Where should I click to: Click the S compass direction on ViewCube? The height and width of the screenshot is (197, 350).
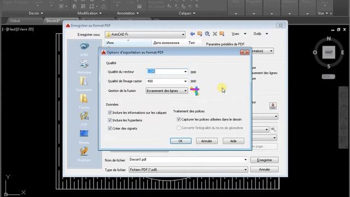tap(329, 66)
